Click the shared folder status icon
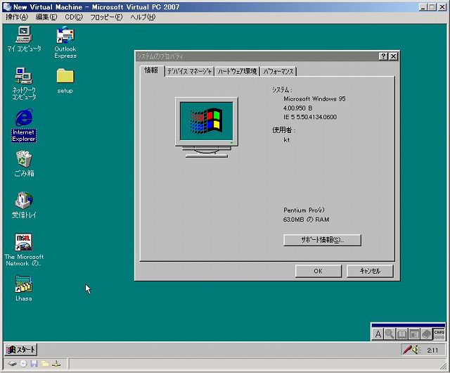 [45, 364]
